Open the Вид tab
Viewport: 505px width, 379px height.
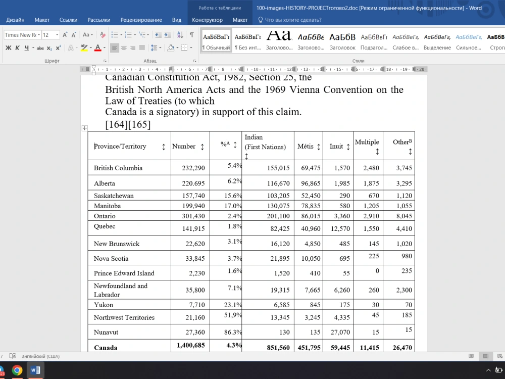[x=176, y=20]
